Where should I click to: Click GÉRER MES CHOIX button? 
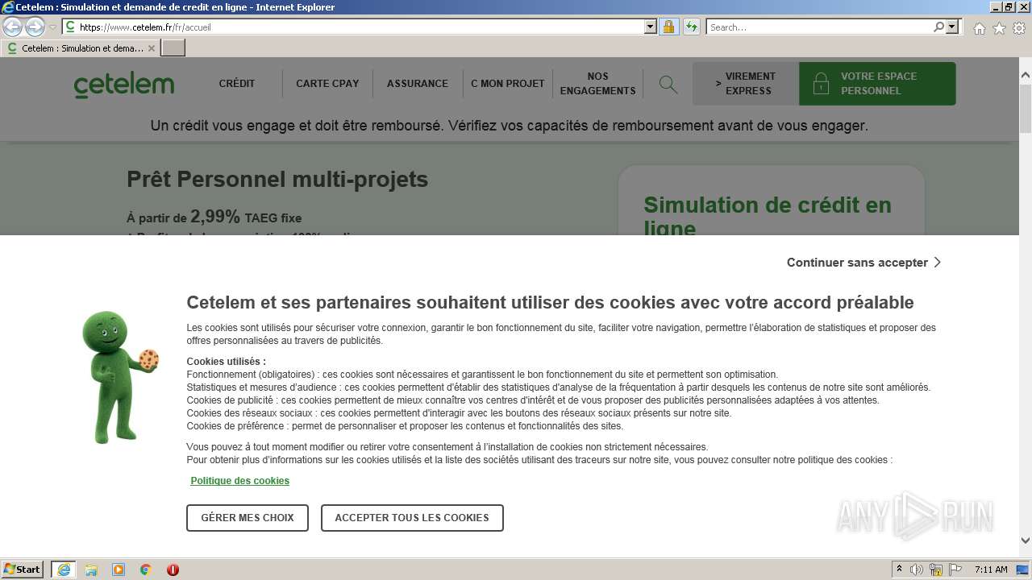tap(248, 518)
